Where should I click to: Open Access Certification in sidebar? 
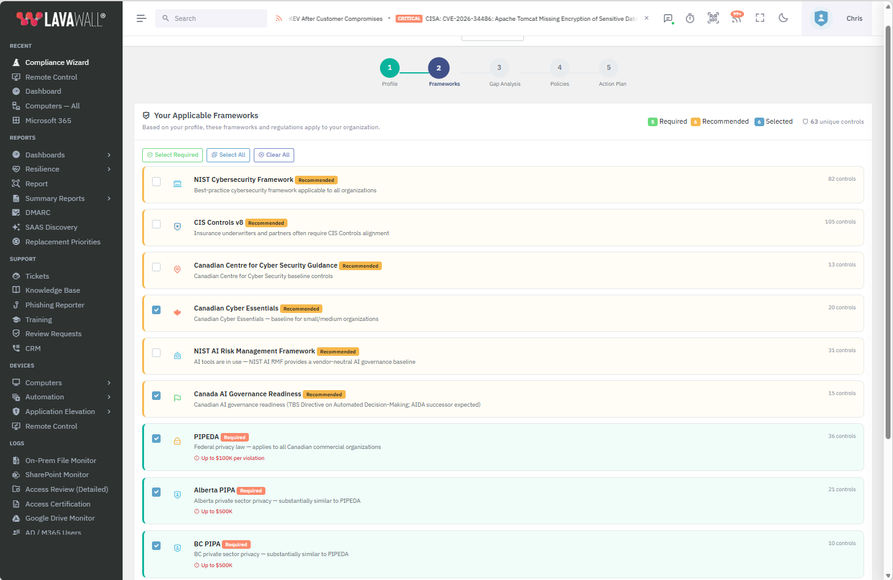(x=58, y=504)
